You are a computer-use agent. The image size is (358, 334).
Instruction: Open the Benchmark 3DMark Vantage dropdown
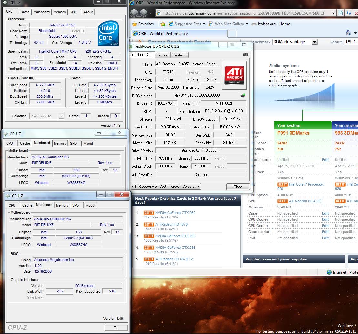pos(315,42)
